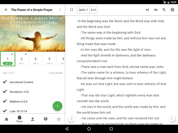This screenshot has height=133, width=178.
Task: Go to Home tab icon
Action: click(7, 119)
